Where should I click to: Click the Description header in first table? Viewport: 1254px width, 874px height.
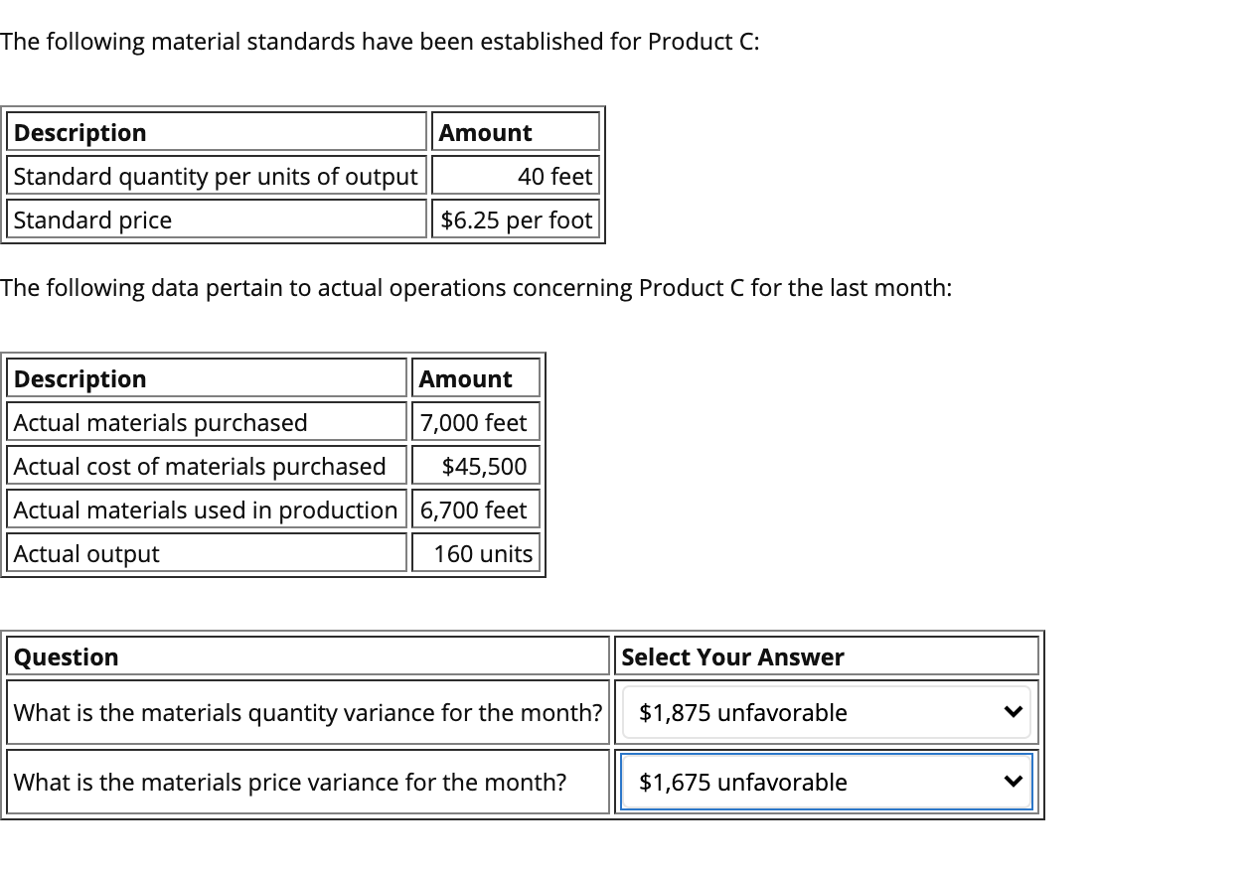(x=79, y=132)
